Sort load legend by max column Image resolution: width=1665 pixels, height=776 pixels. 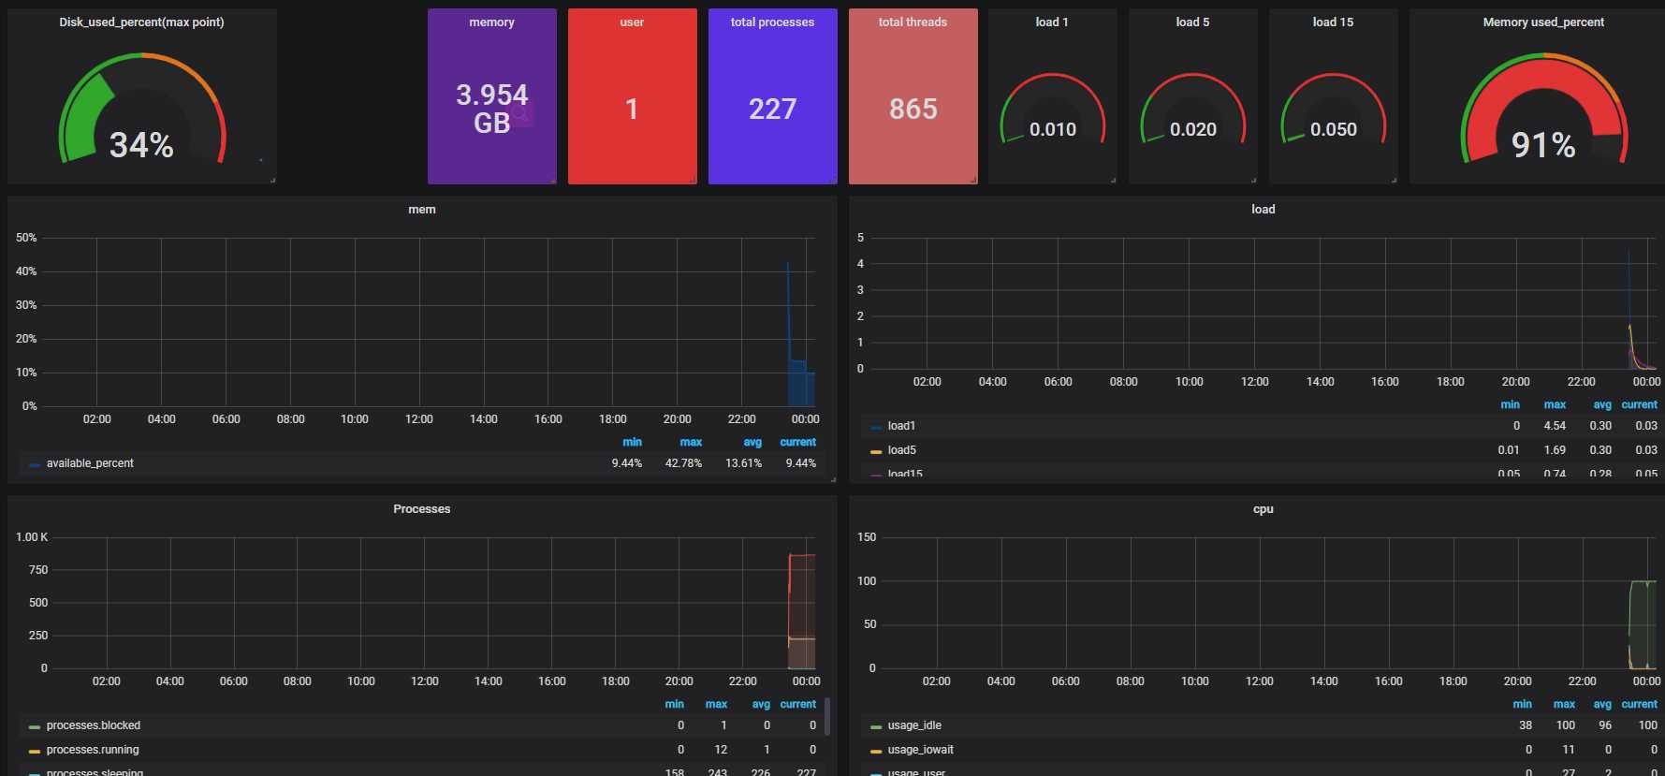1555,404
